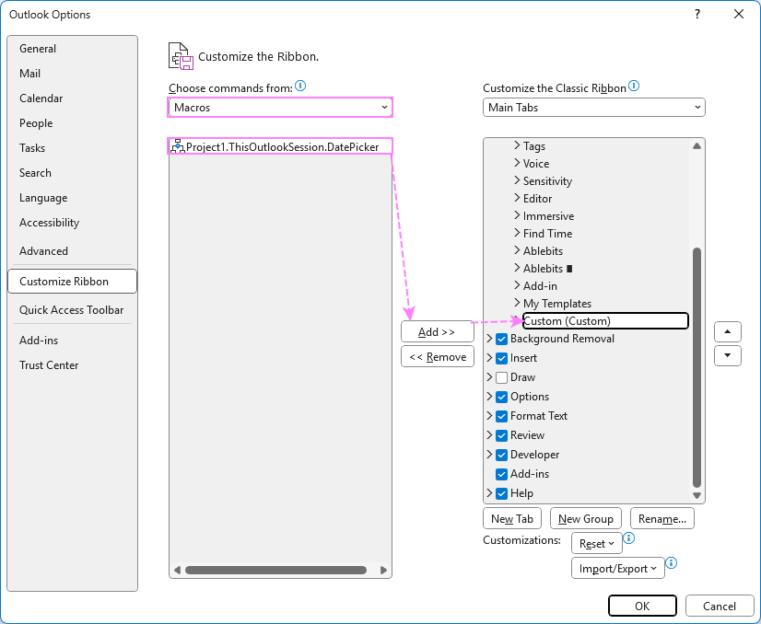Expand the Find Time group
The height and width of the screenshot is (624, 761).
517,233
